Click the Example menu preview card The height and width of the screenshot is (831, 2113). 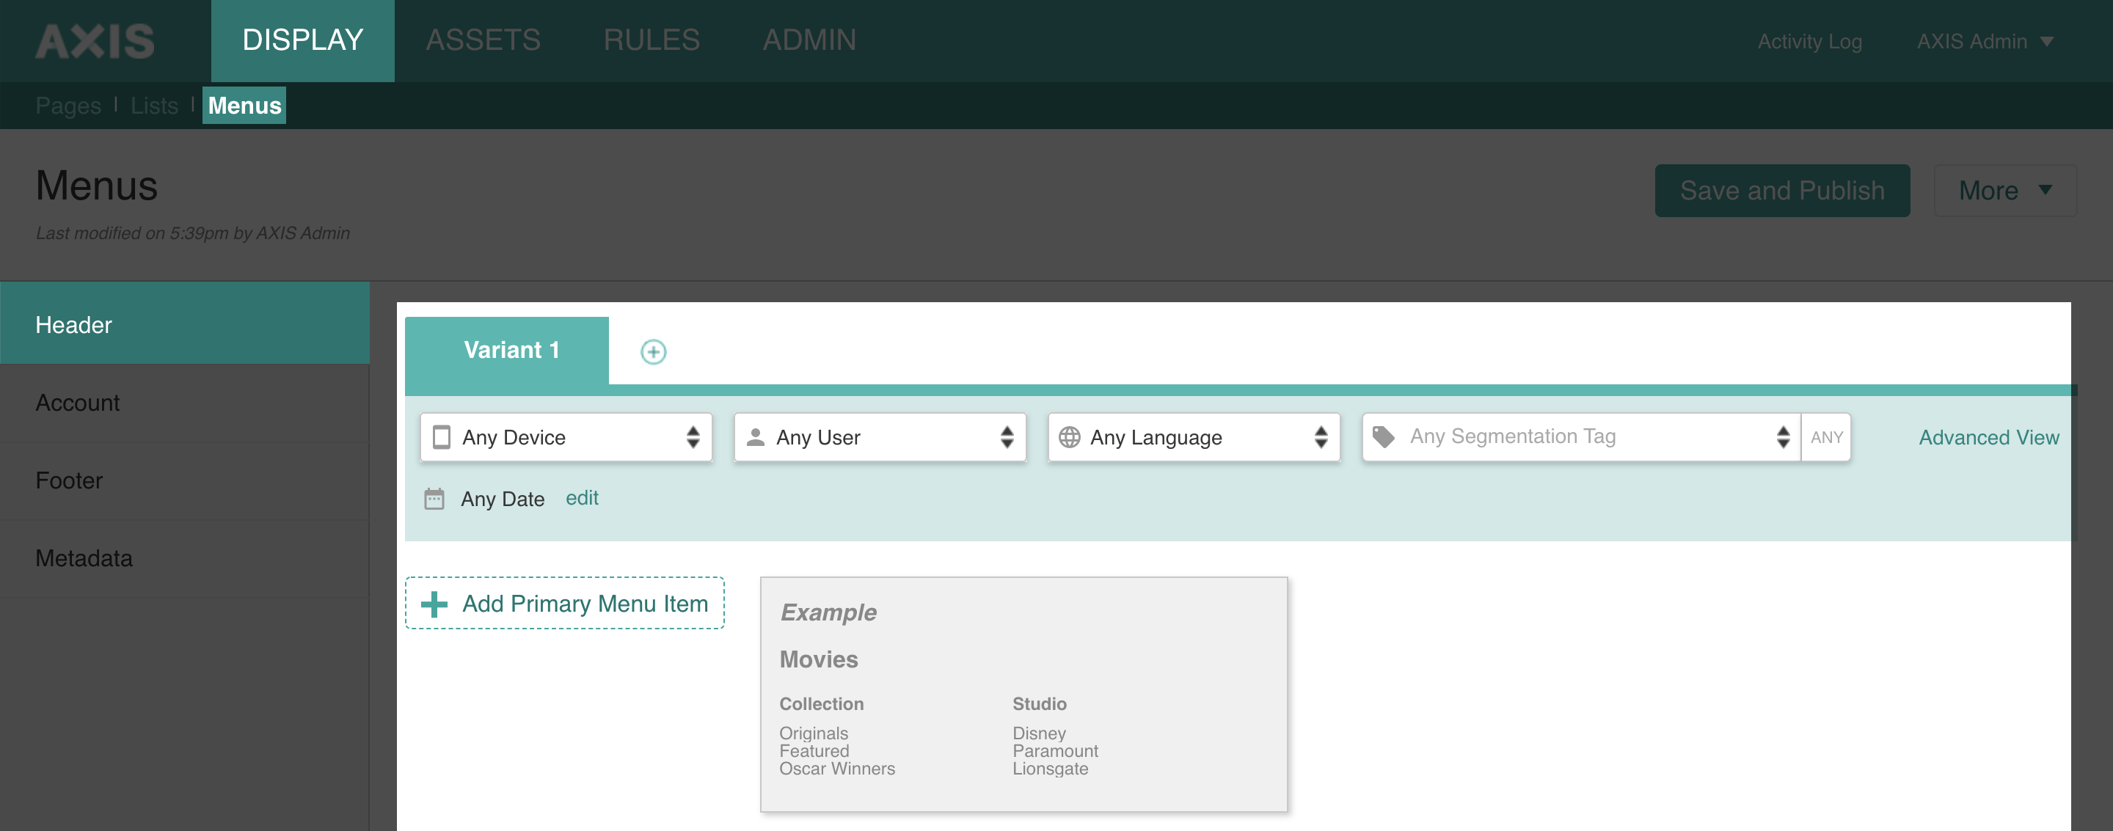click(1023, 695)
